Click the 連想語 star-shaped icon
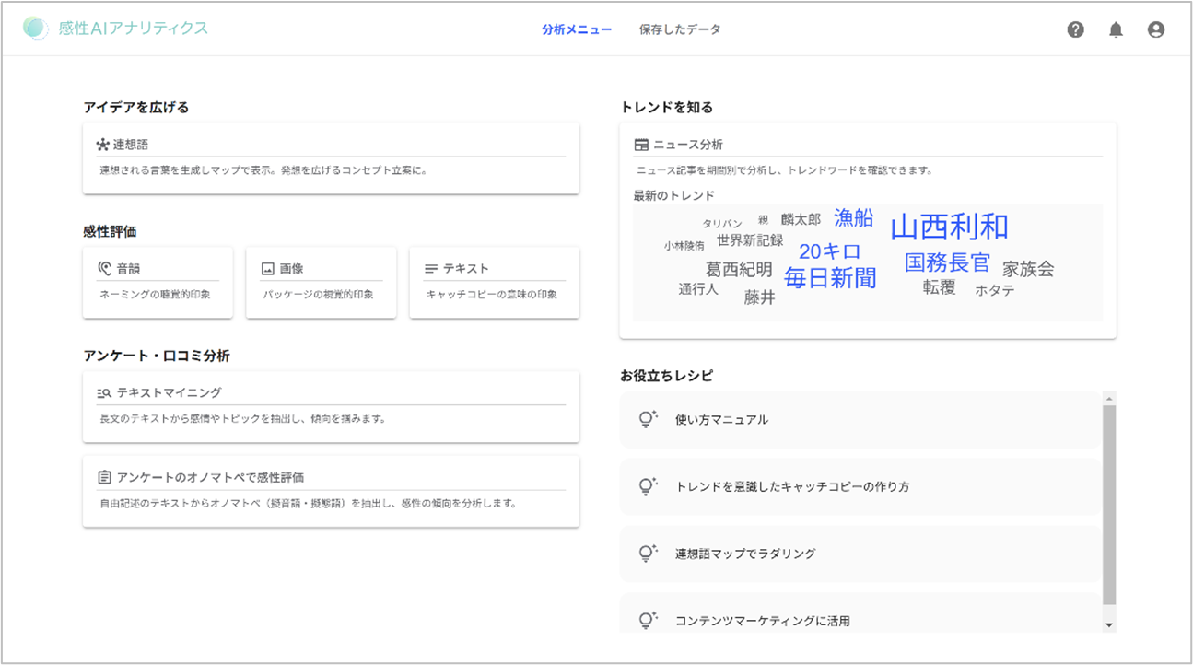This screenshot has width=1193, height=665. pyautogui.click(x=102, y=145)
